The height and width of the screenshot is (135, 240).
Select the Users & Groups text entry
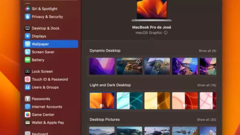(x=45, y=87)
